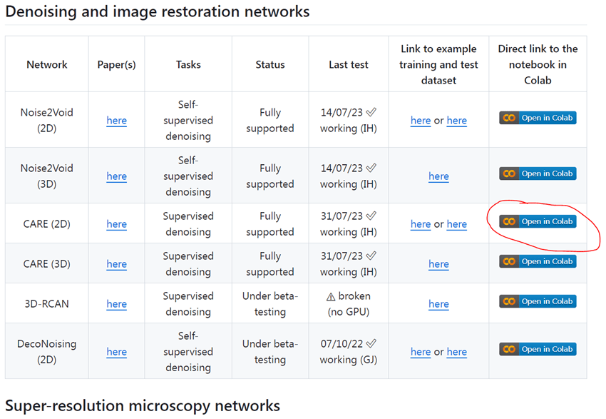
Task: Launch the CARE (3D) notebook in Colab
Action: (x=538, y=262)
